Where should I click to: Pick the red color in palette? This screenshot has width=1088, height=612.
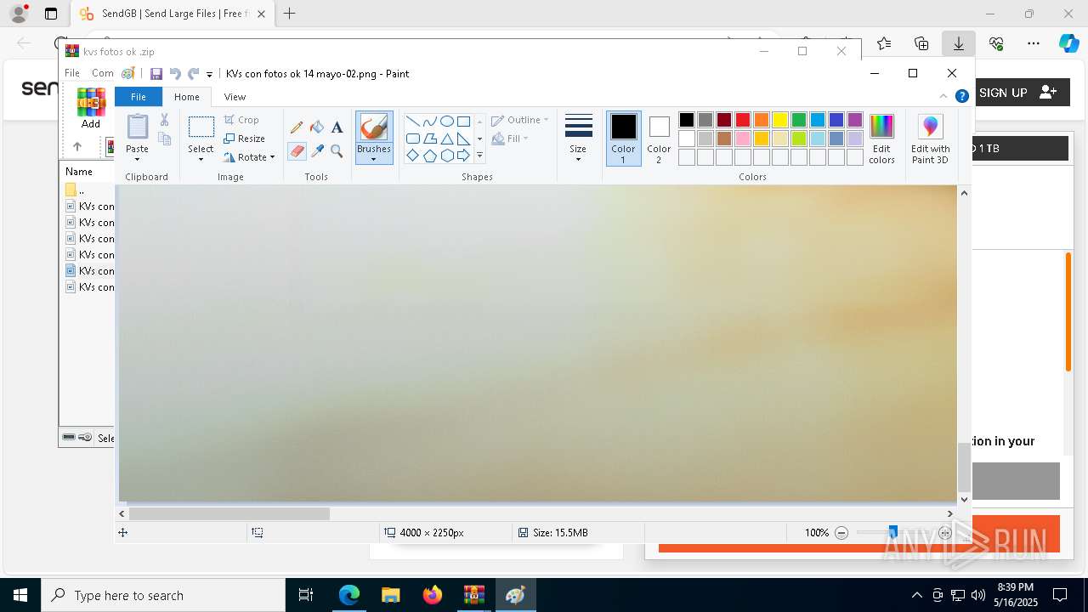tap(743, 120)
